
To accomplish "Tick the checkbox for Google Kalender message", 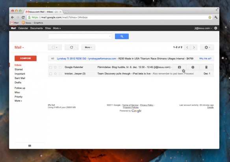I will click(50, 67).
